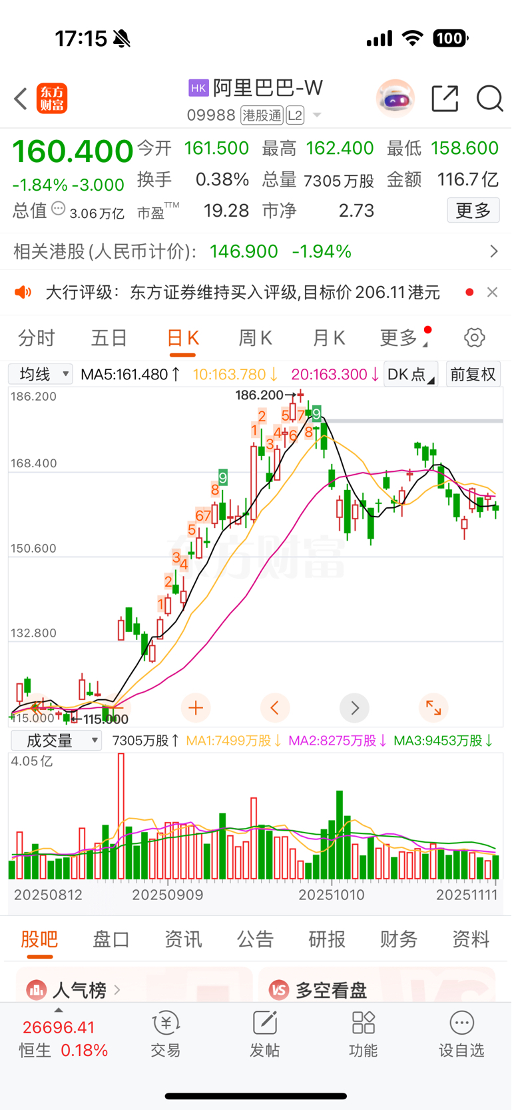Tap the share export icon
The height and width of the screenshot is (1110, 512).
click(x=445, y=99)
